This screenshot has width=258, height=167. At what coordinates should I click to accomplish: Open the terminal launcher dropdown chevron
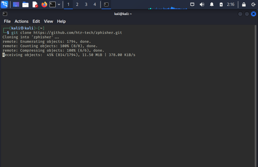[x=58, y=4]
